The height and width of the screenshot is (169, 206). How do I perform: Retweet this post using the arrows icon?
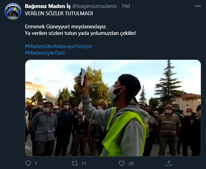click(75, 163)
